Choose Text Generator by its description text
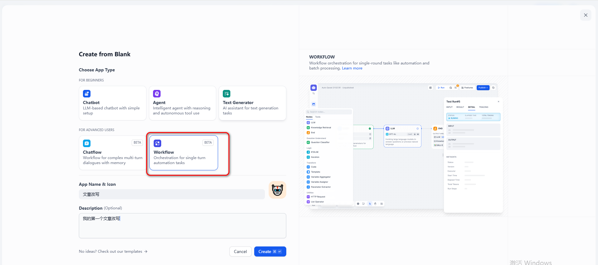598x265 pixels. (x=250, y=111)
